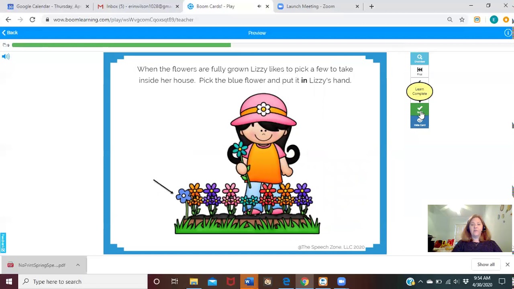This screenshot has height=289, width=514.
Task: Open the Overview magnifier button
Action: [420, 58]
